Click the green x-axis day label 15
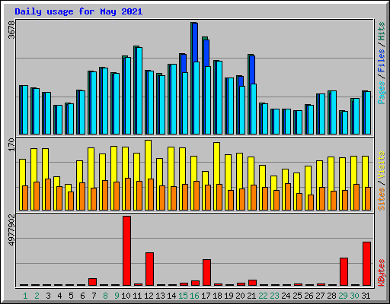This screenshot has width=390, height=304. [183, 296]
